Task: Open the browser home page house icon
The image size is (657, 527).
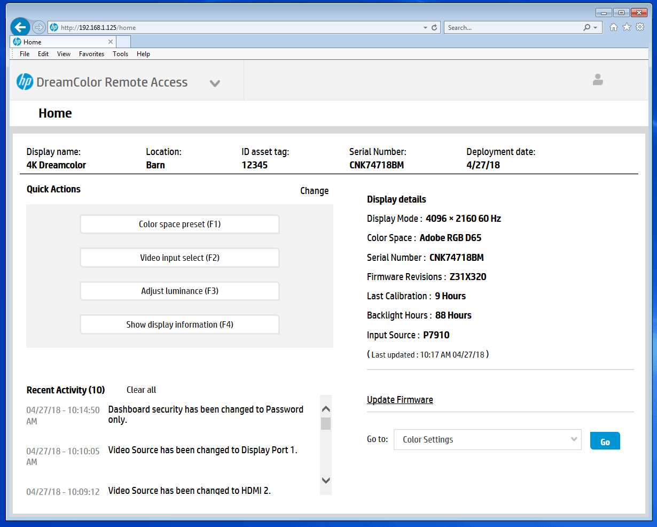Action: [x=614, y=27]
